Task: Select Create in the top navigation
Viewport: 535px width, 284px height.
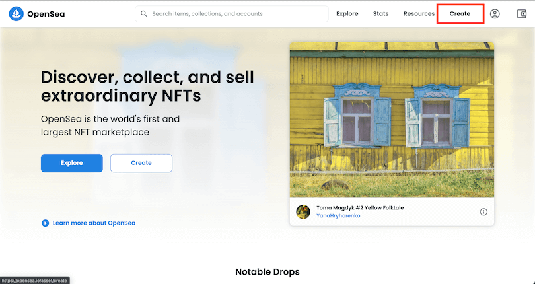Action: pos(460,14)
